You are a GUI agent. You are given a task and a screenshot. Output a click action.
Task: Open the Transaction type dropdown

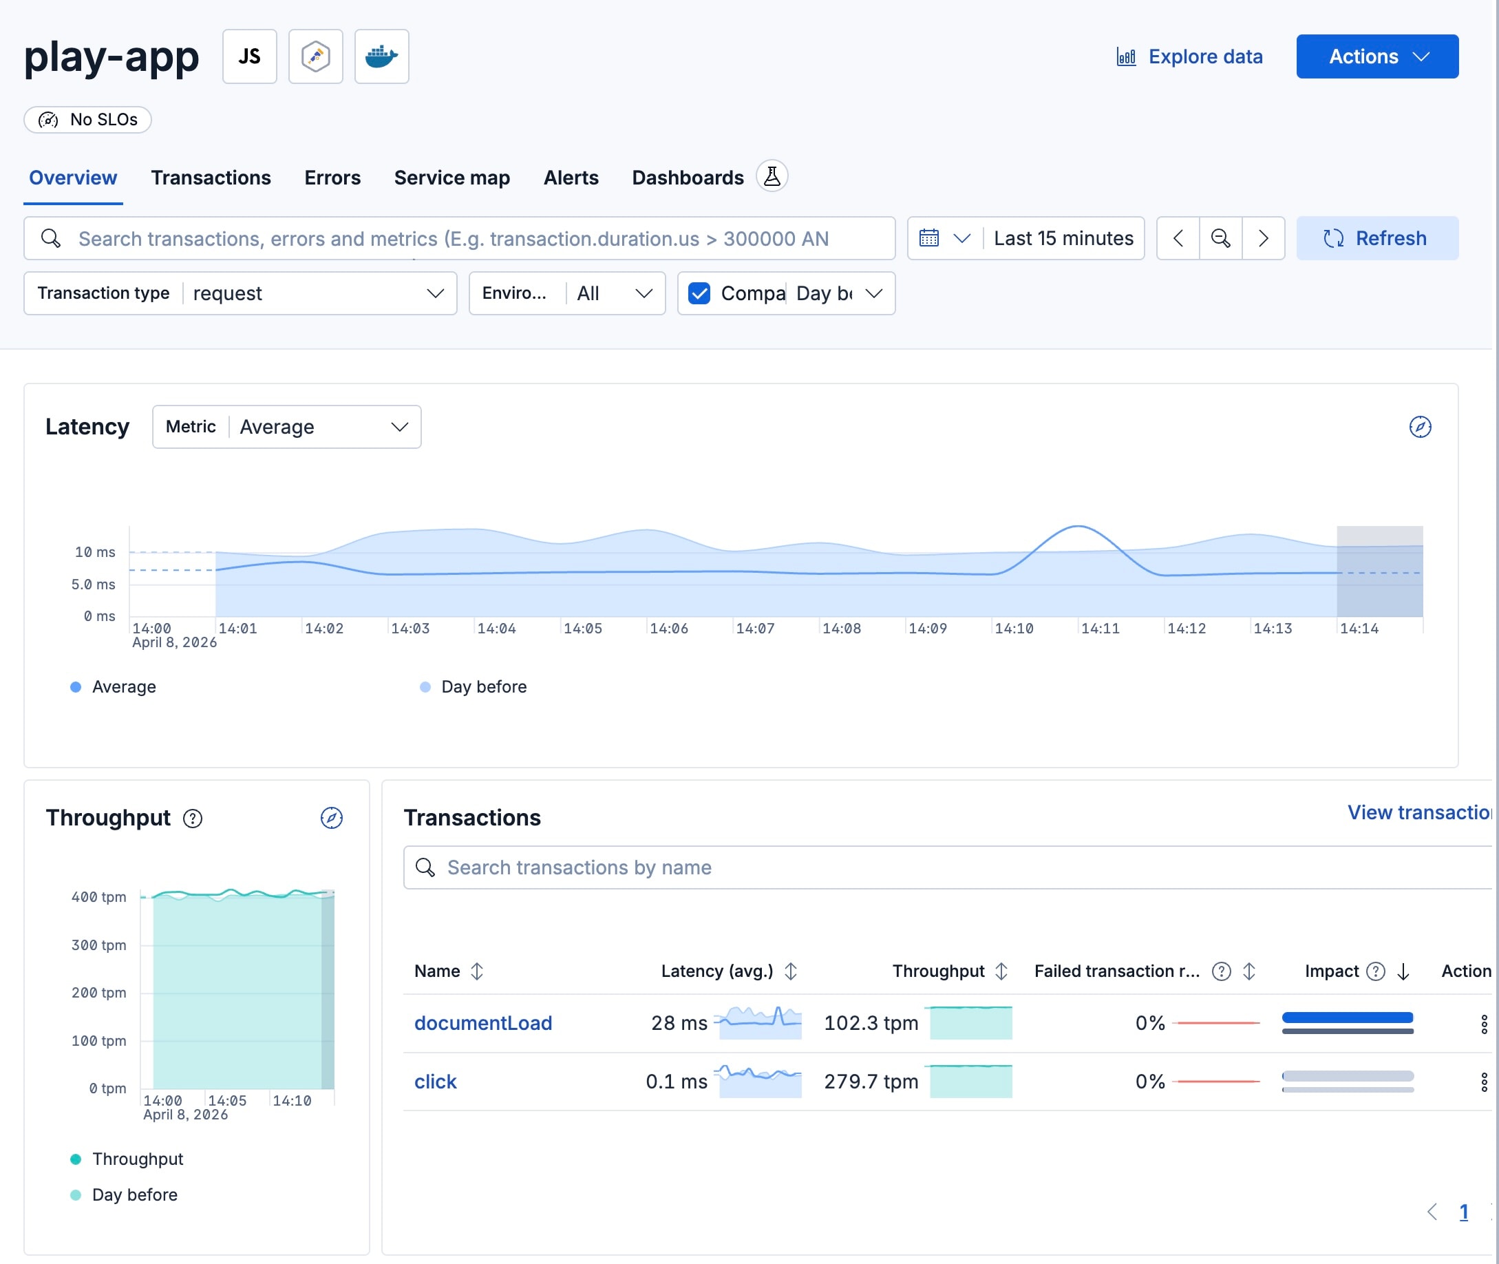(436, 293)
